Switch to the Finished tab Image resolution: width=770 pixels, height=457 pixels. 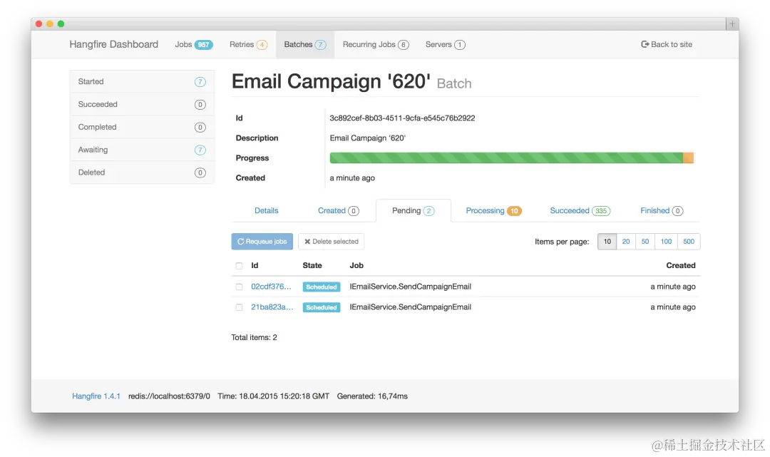coord(662,210)
